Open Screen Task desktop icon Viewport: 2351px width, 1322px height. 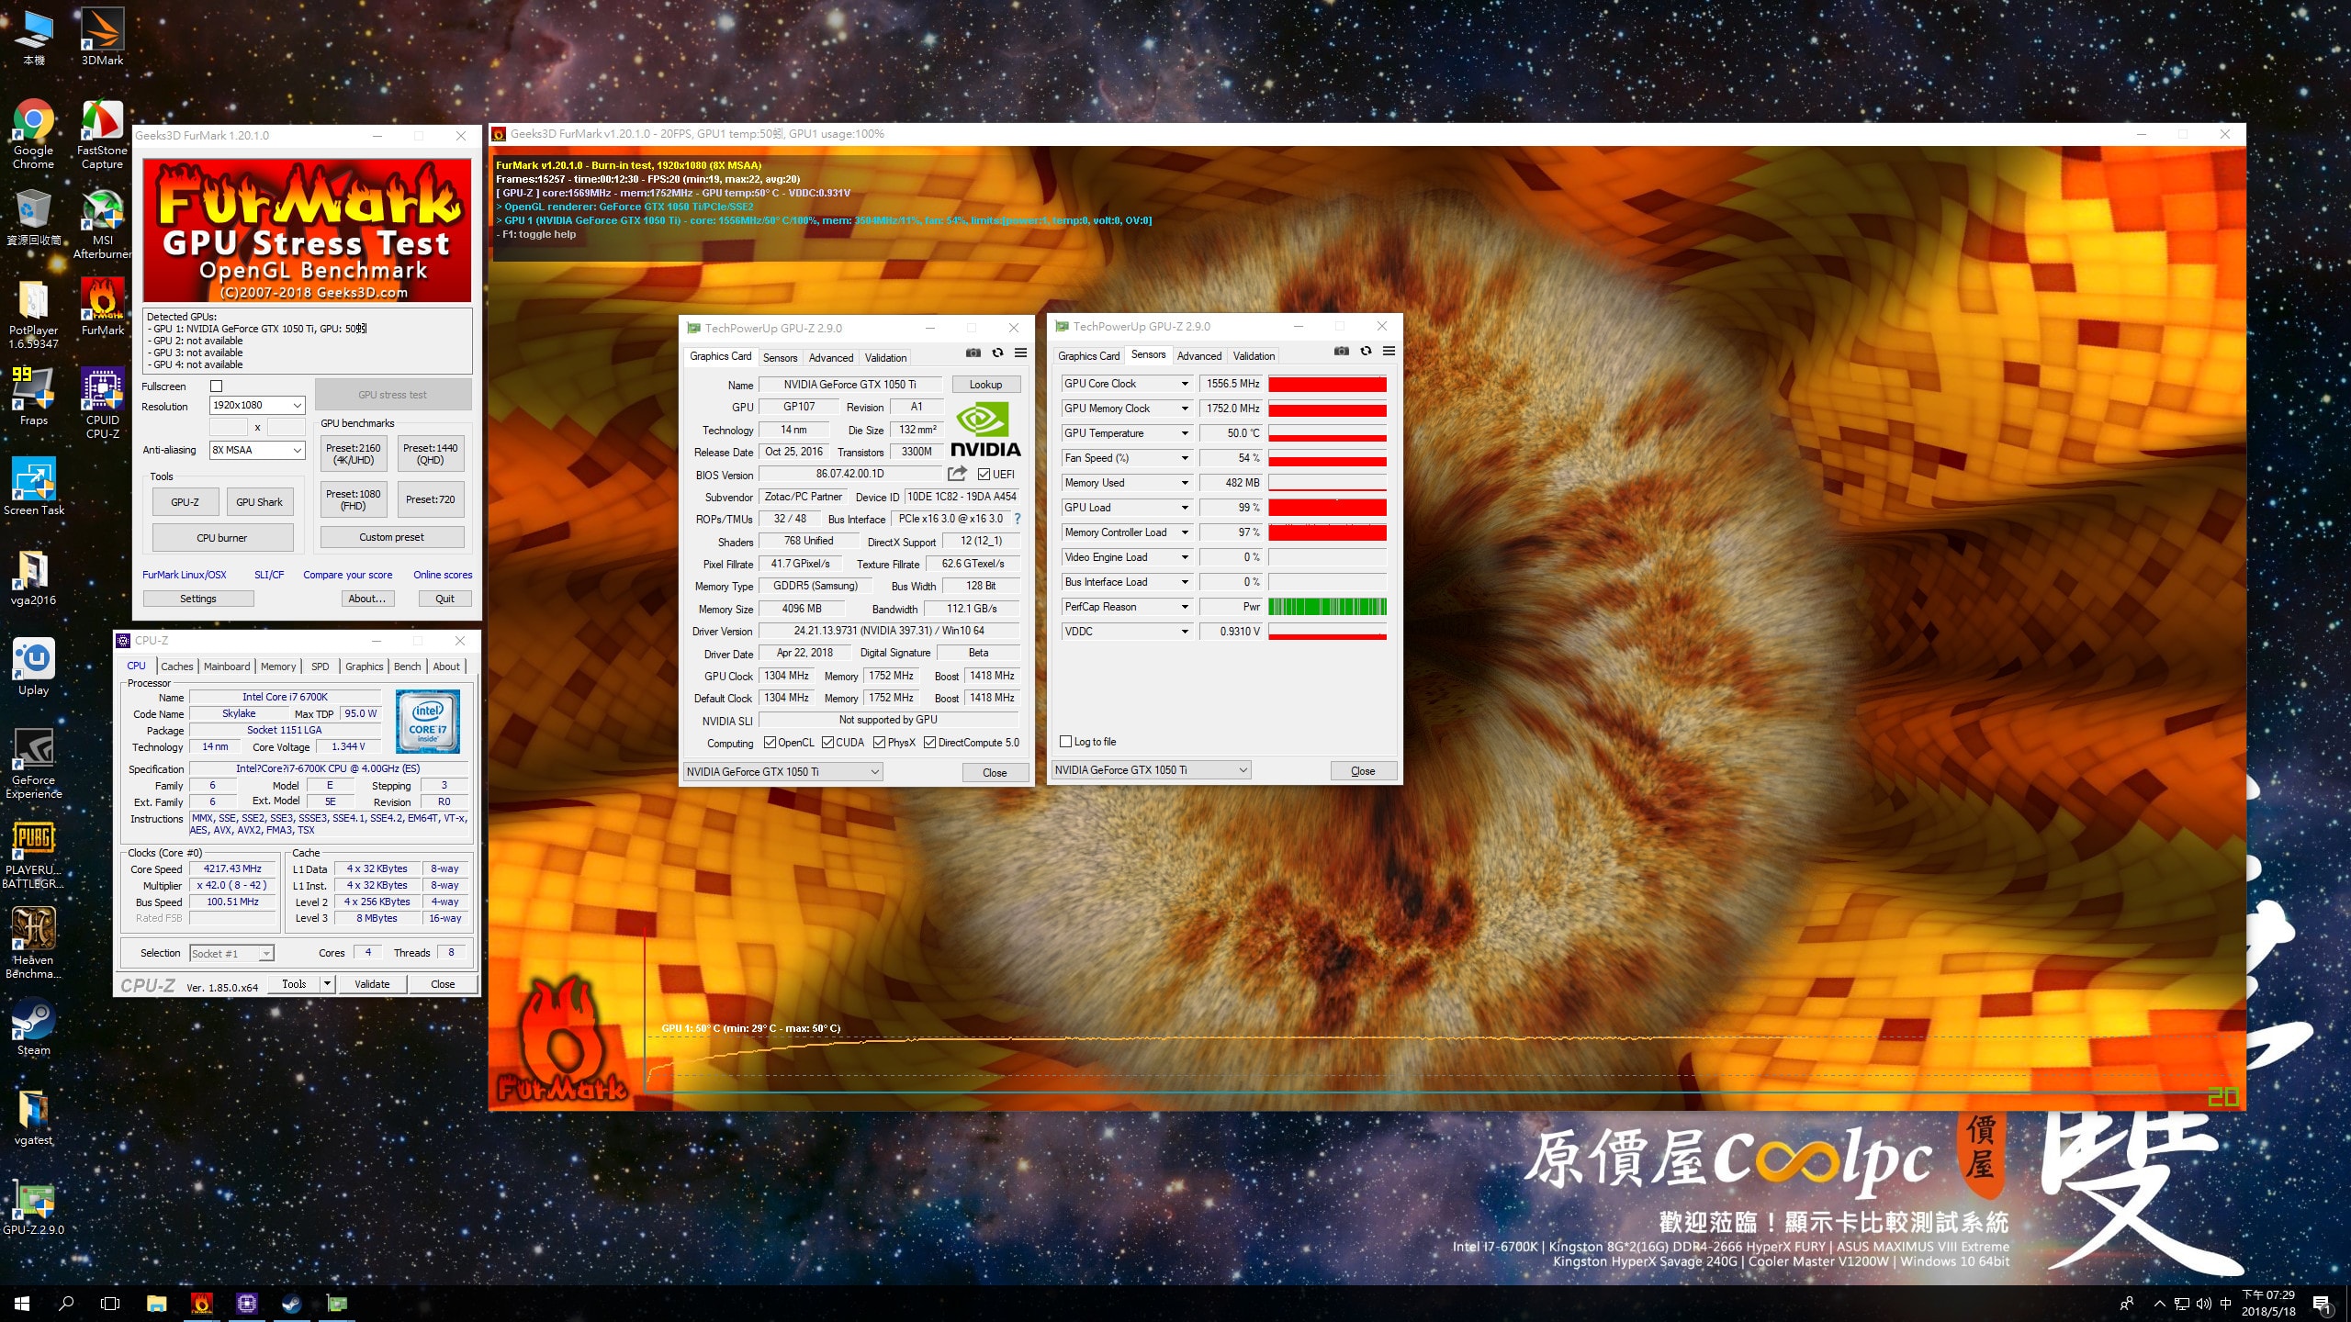(33, 487)
